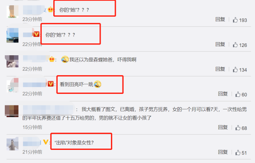Image resolution: width=255 pixels, height=163 pixels.
Task: Thumbs-up the long comment with 68 likes
Action: pyautogui.click(x=238, y=128)
